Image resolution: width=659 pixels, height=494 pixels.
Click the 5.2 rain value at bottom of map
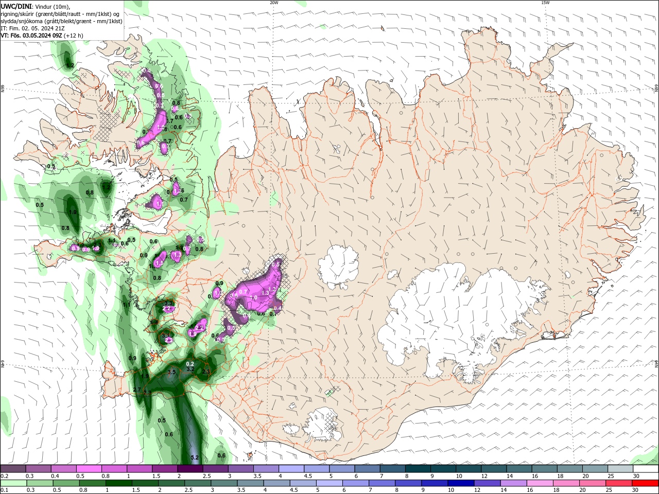(195, 457)
